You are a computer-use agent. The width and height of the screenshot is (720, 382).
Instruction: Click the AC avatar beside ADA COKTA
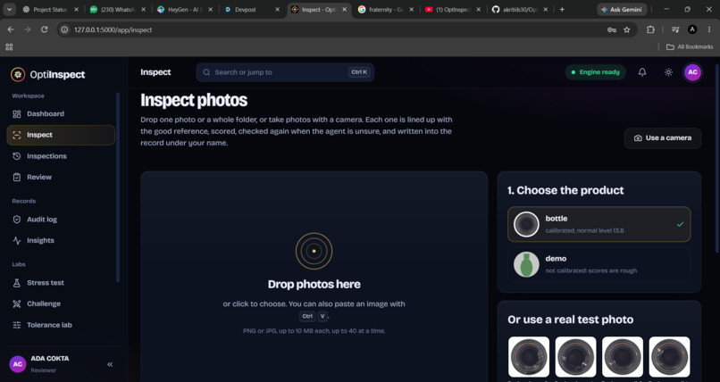[18, 364]
